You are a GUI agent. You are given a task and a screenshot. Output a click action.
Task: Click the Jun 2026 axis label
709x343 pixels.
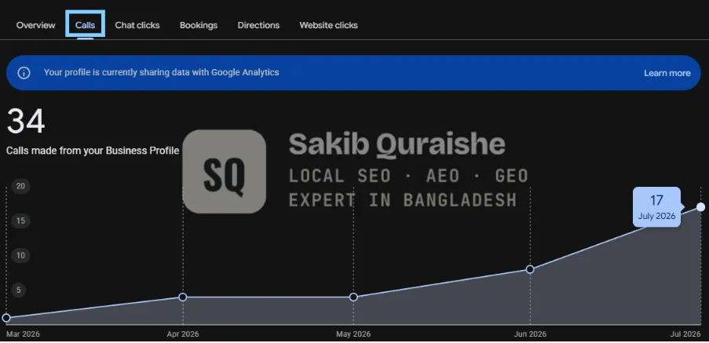[x=530, y=334]
